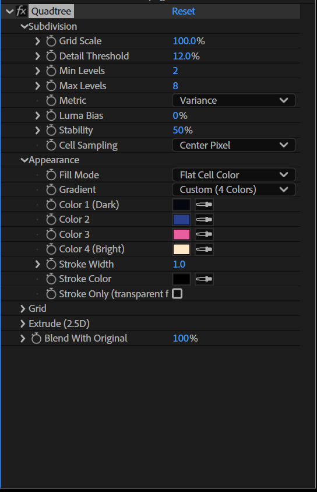The width and height of the screenshot is (317, 492).
Task: Click the Stability stopwatch icon
Action: tap(51, 130)
